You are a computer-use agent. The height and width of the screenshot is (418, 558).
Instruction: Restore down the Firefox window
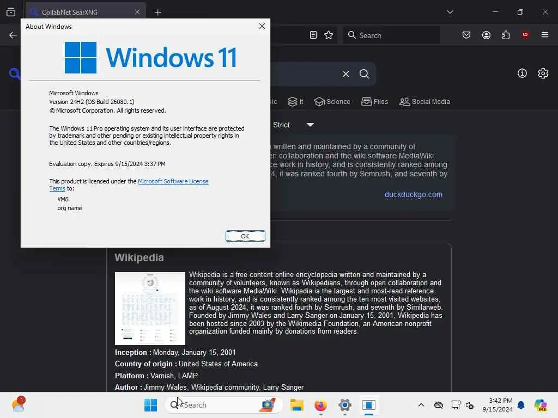[x=520, y=12]
